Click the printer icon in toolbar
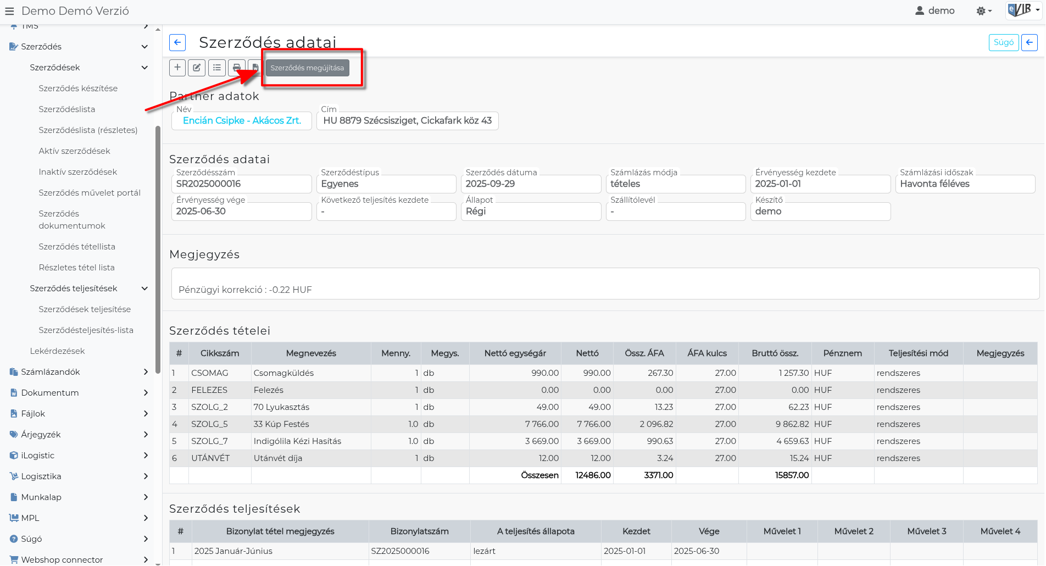Viewport: 1046px width, 566px height. (236, 68)
